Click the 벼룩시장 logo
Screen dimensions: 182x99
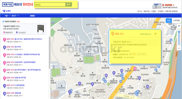click(x=8, y=4)
